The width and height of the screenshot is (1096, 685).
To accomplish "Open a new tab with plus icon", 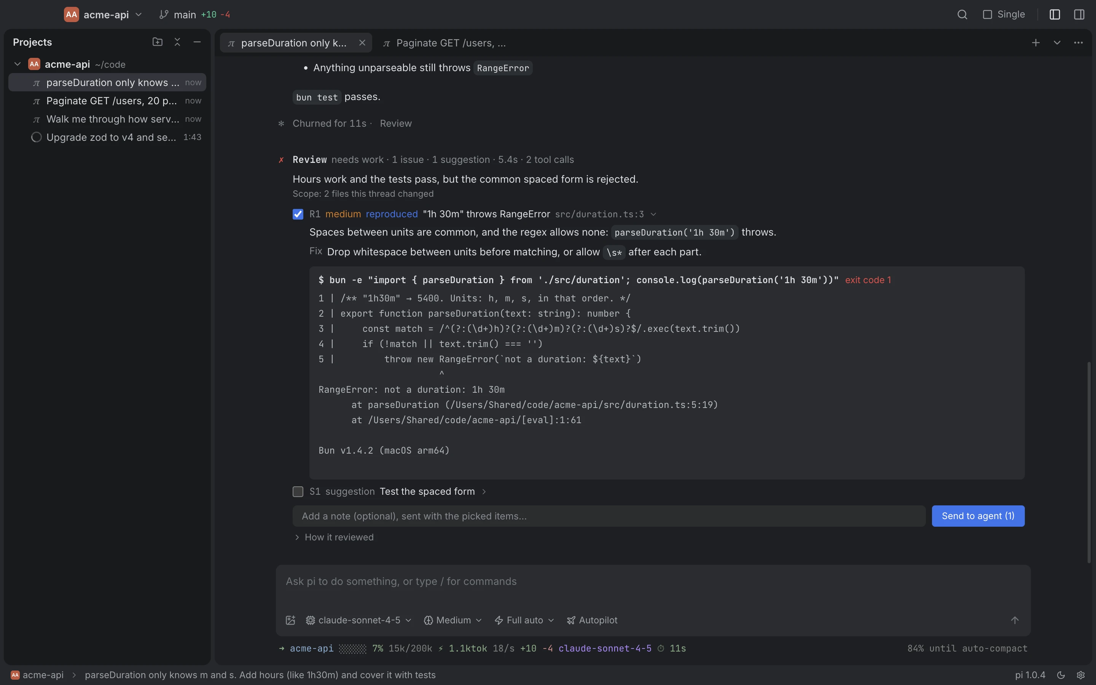I will (x=1036, y=43).
